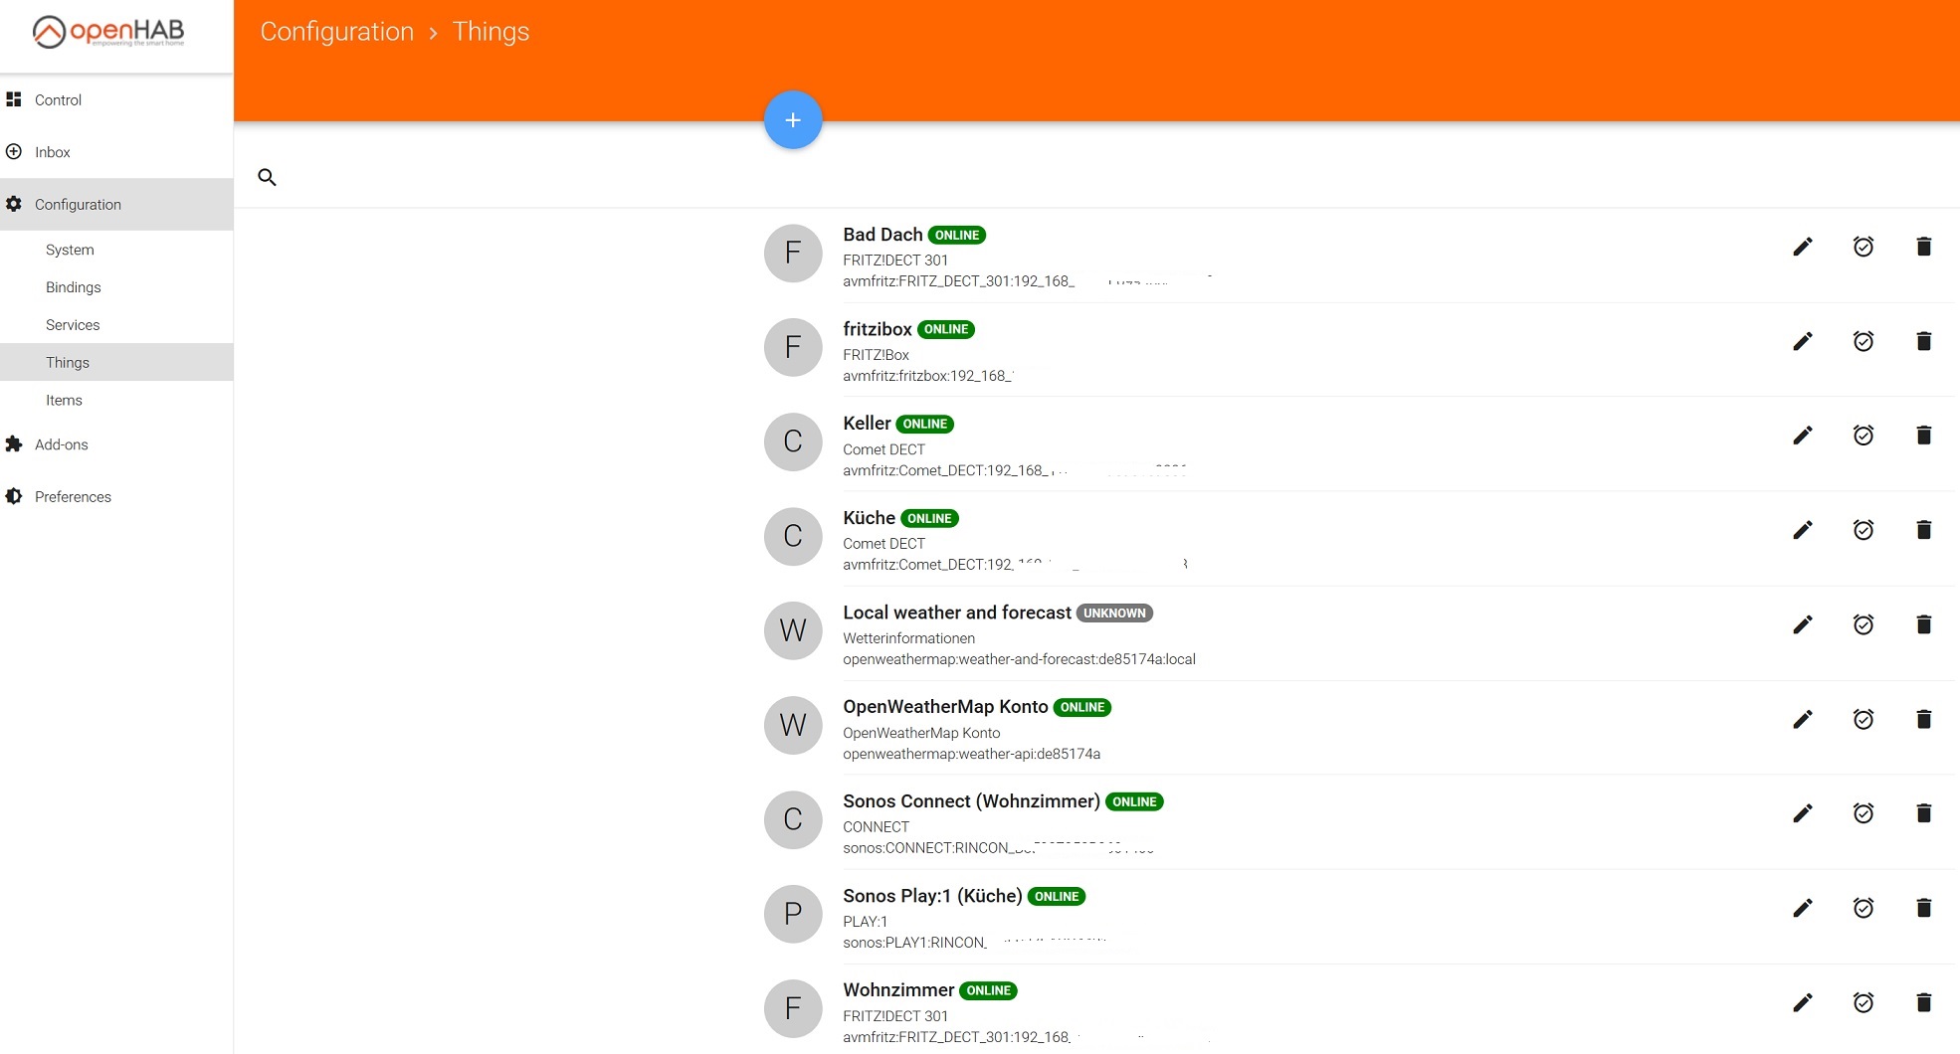Viewport: 1960px width, 1054px height.
Task: Open the Bad Dach thing title
Action: (x=882, y=235)
